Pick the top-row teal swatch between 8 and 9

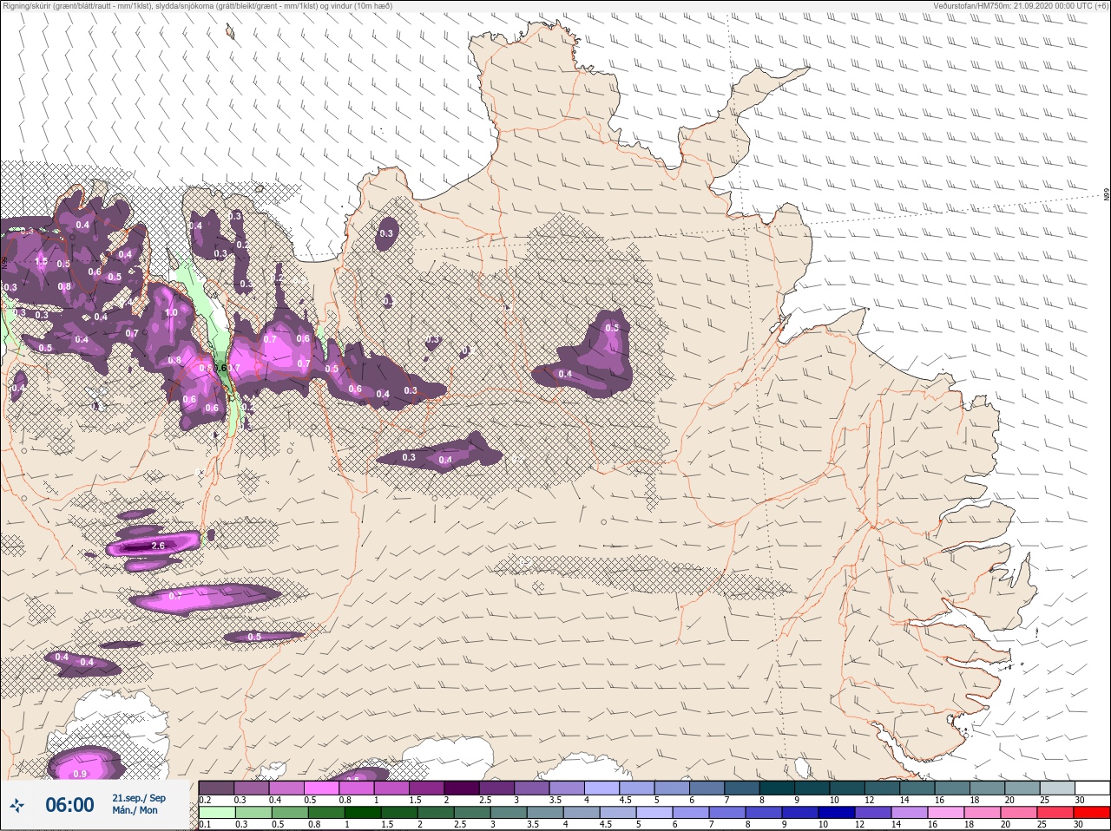(x=779, y=788)
